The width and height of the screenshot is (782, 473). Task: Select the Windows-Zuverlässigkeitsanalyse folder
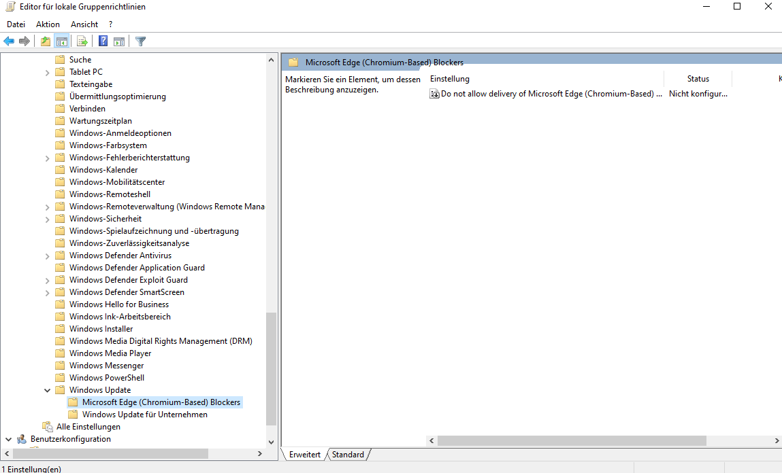pos(129,243)
